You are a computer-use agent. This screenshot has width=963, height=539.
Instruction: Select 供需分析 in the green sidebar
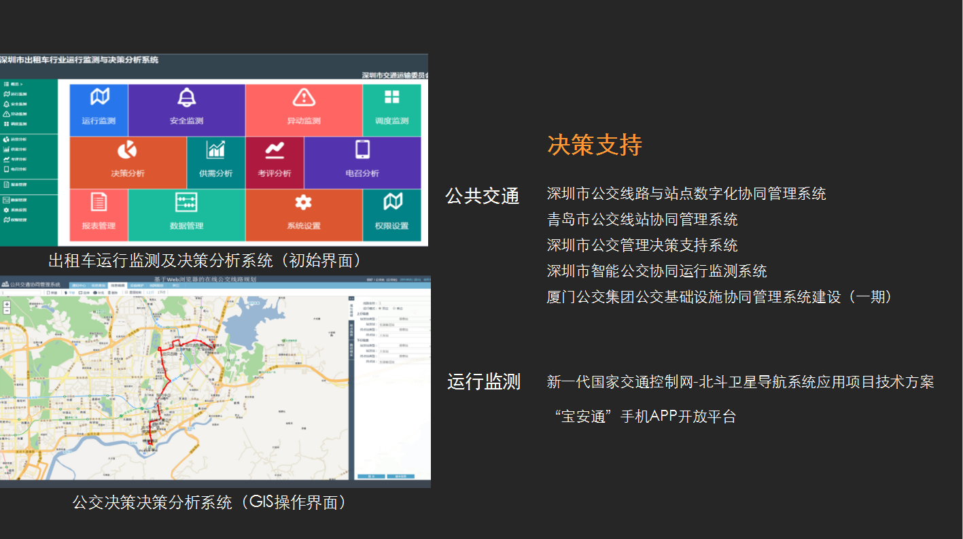pos(15,149)
